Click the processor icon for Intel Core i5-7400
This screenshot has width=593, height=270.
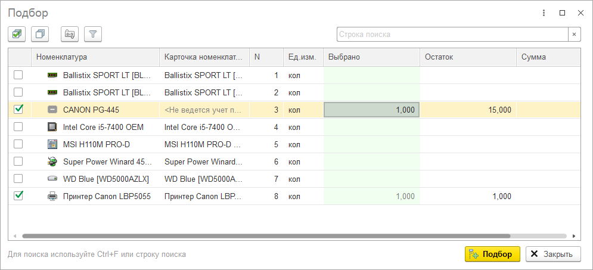[x=52, y=127]
